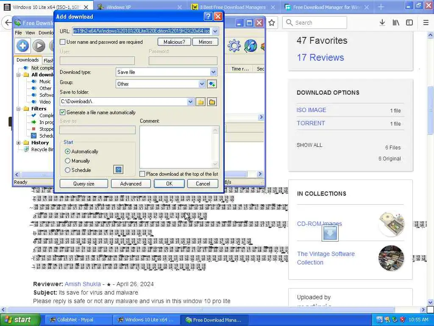Click the create new group icon beside Group
This screenshot has height=326, width=434.
point(212,84)
